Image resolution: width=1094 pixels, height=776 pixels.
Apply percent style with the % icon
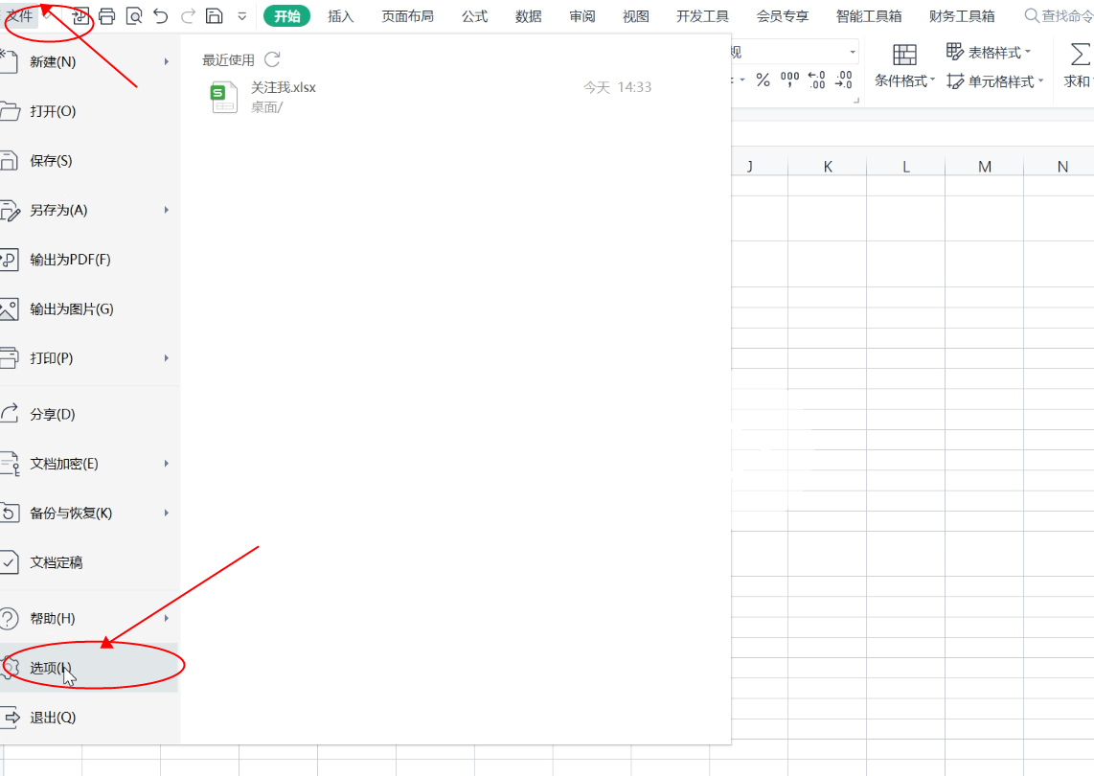click(x=764, y=80)
